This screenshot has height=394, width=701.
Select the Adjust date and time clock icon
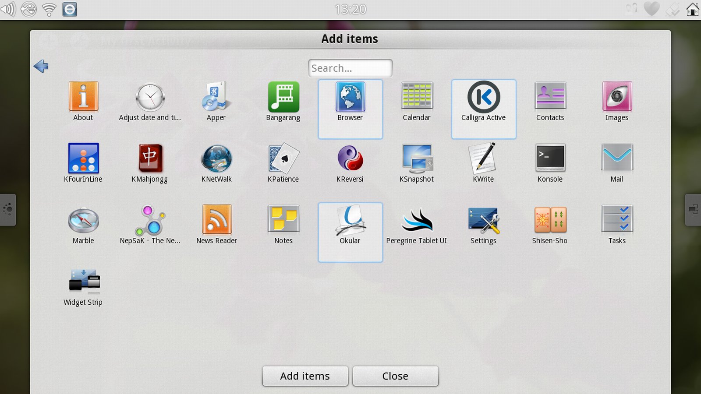[x=150, y=97]
